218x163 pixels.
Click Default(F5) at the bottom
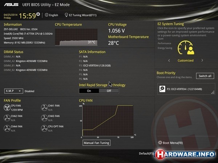(146, 154)
